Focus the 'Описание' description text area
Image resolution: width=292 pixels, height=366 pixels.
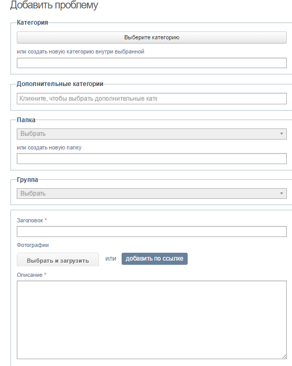[152, 320]
